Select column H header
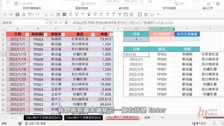The width and height of the screenshot is (224, 126). pos(162,29)
